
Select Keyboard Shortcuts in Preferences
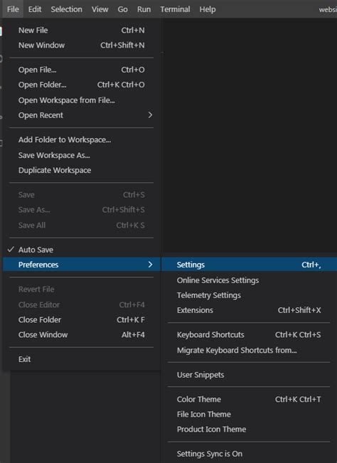pyautogui.click(x=249, y=334)
